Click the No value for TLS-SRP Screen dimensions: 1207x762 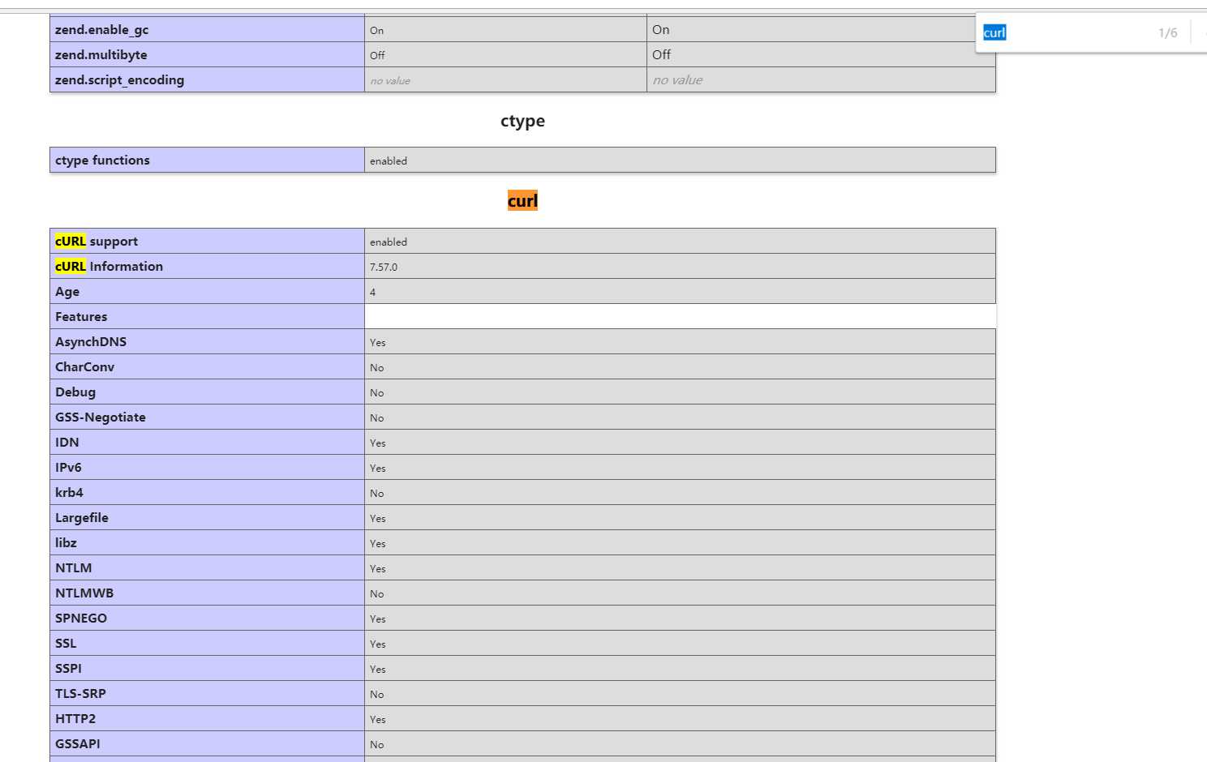(377, 695)
